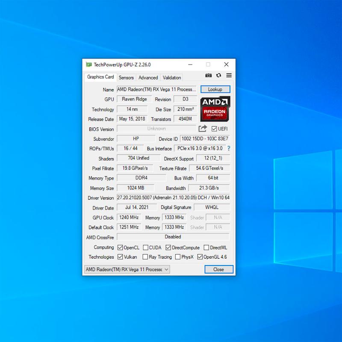Toggle the CUDA checkbox
Screen dimensions: 342x342
pos(145,248)
